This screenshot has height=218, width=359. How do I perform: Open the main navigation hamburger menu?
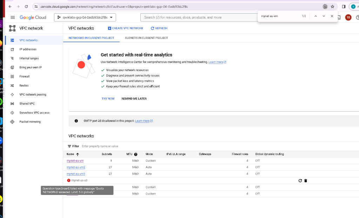click(x=13, y=17)
